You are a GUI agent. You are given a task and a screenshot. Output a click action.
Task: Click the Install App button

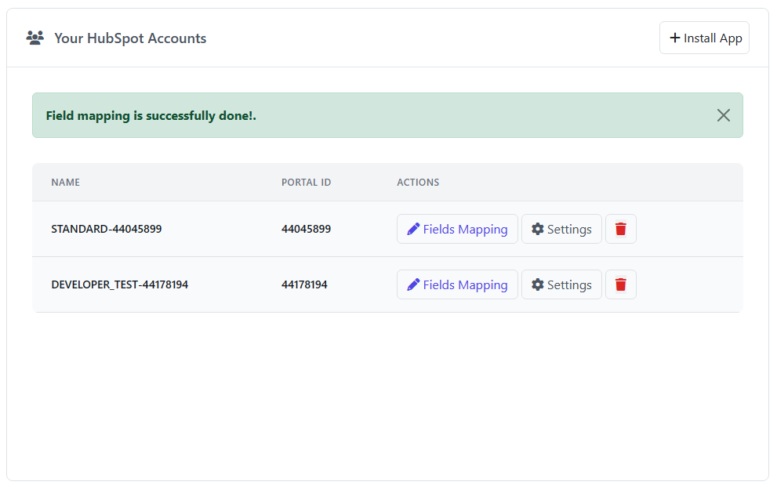point(703,38)
